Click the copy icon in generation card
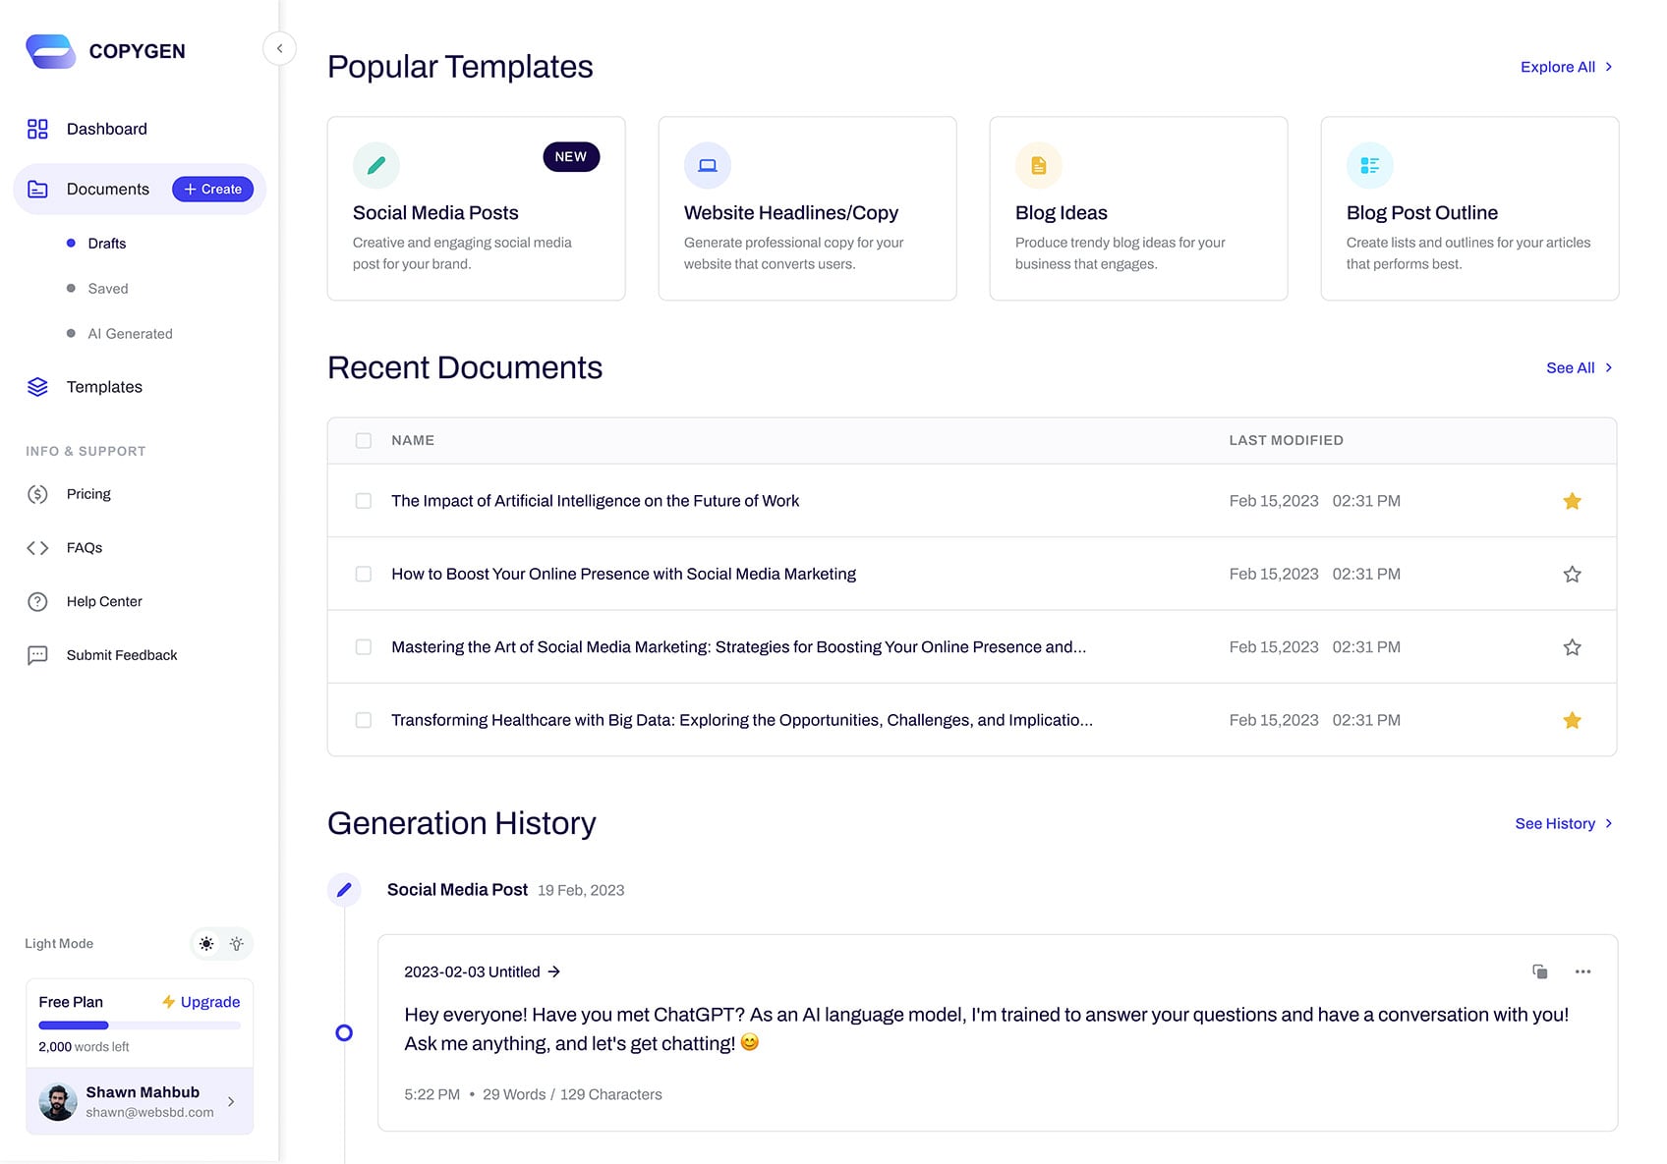This screenshot has width=1667, height=1164. point(1539,971)
